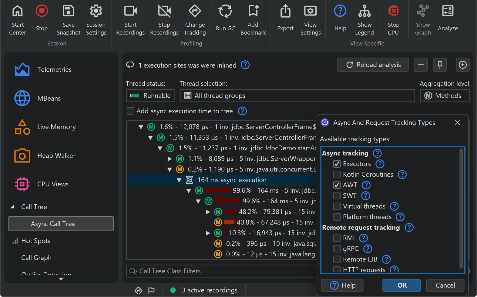The width and height of the screenshot is (477, 297).
Task: Open help for async execution time option
Action: tap(242, 111)
